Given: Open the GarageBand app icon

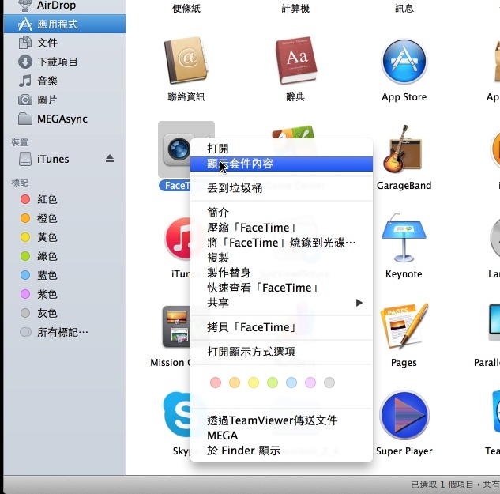Looking at the screenshot, I should pyautogui.click(x=404, y=149).
